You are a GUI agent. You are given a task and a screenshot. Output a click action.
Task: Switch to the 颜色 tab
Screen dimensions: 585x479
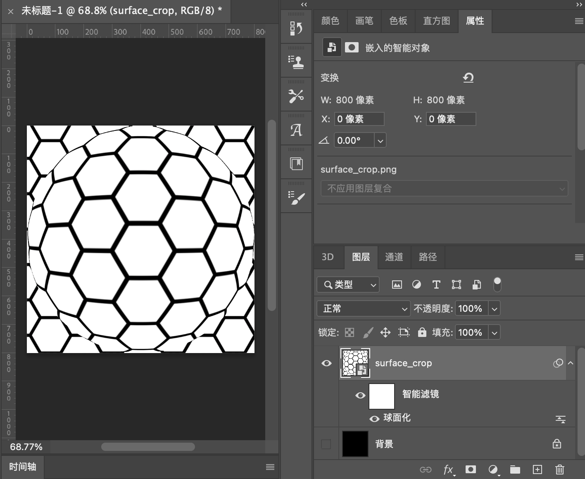pyautogui.click(x=330, y=21)
